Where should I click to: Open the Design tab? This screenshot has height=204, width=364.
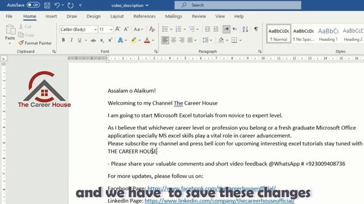(93, 16)
